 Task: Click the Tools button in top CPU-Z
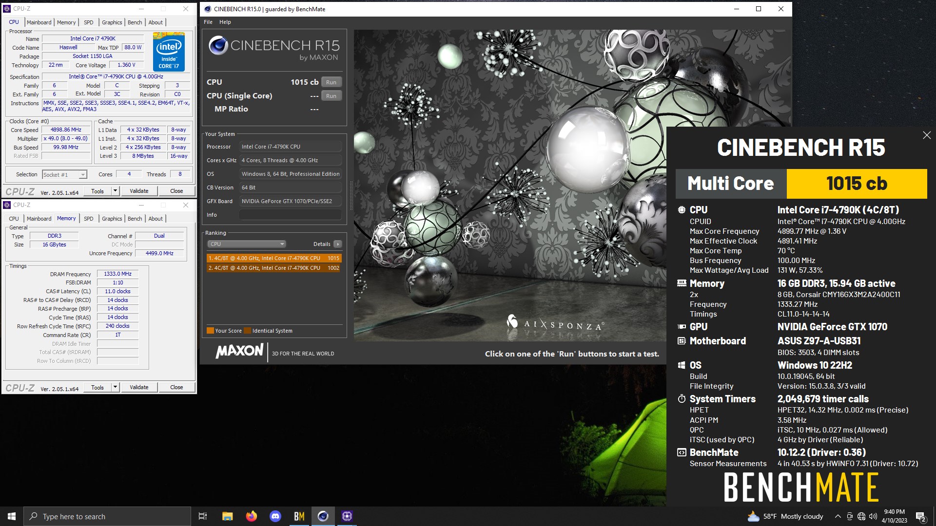point(97,191)
